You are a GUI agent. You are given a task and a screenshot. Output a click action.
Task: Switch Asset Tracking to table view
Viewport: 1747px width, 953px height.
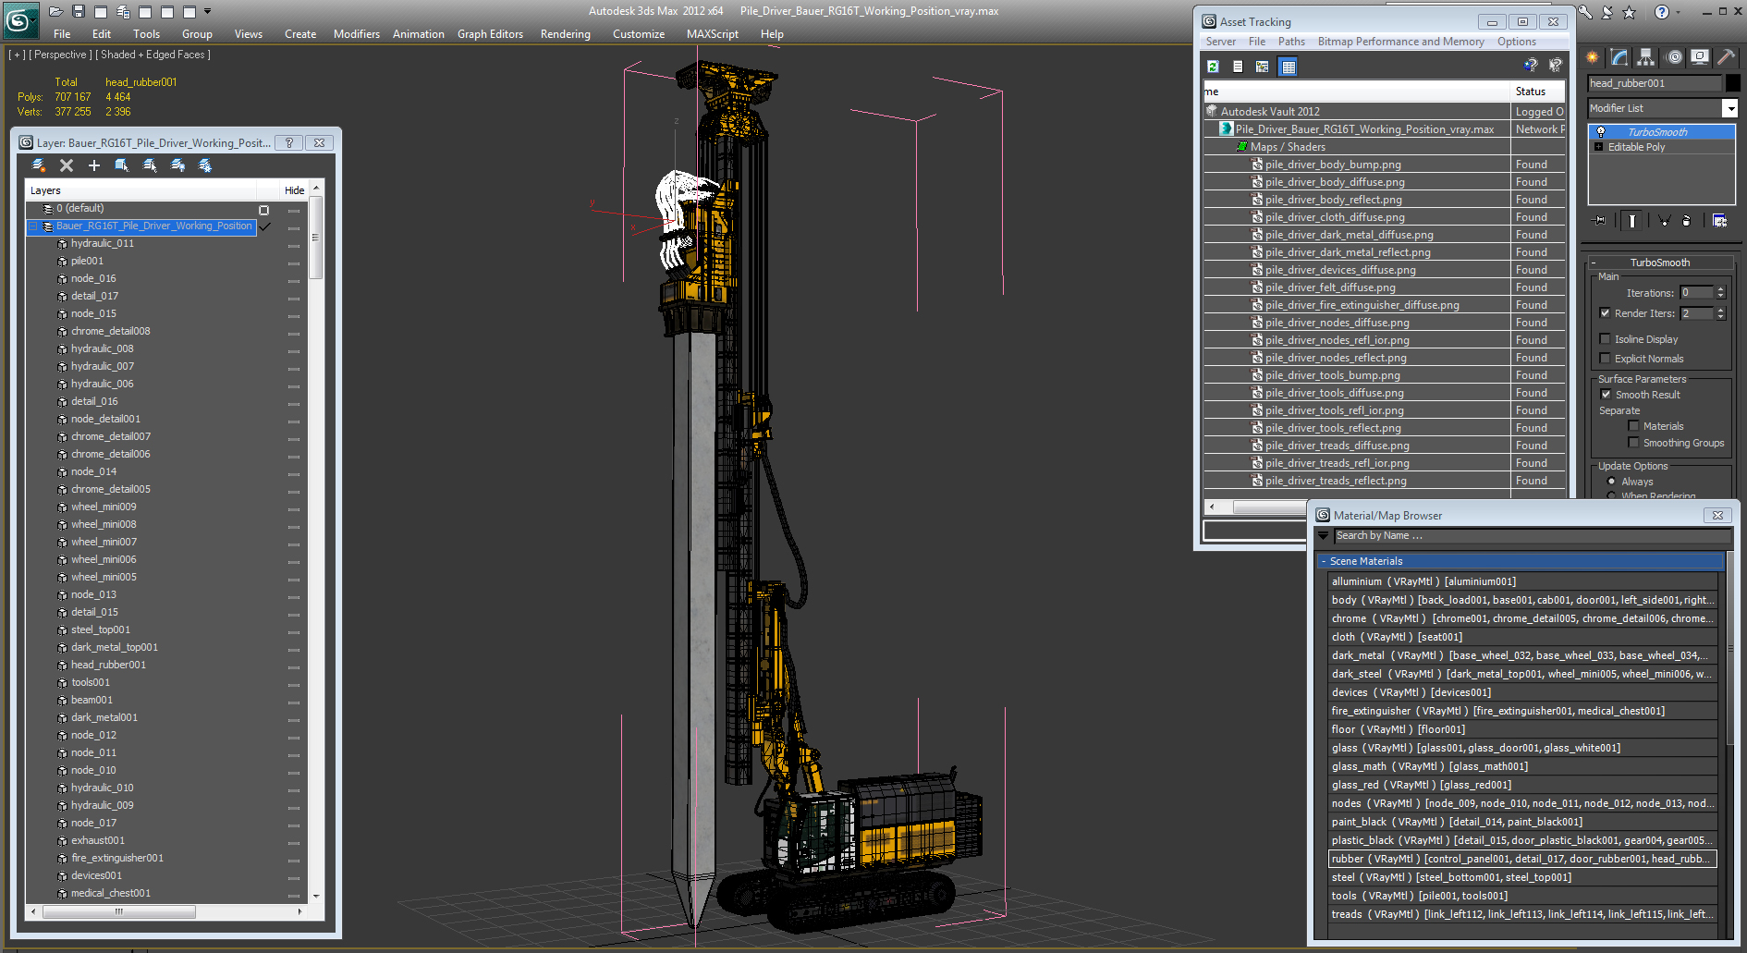tap(1288, 67)
